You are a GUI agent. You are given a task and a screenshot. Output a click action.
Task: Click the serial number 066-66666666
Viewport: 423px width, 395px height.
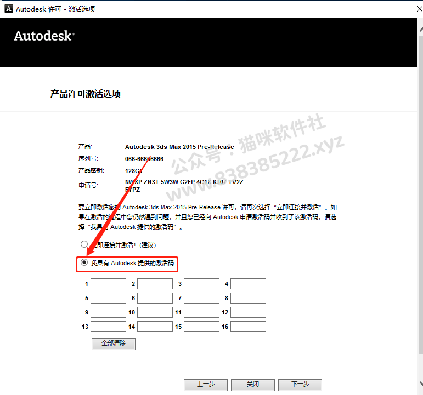(x=144, y=159)
